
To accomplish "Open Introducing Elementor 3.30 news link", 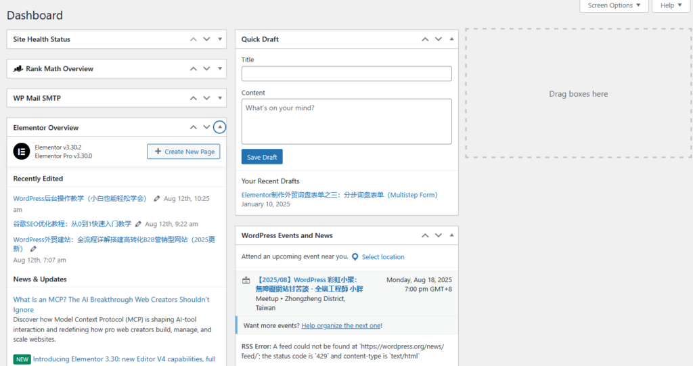I will click(125, 359).
